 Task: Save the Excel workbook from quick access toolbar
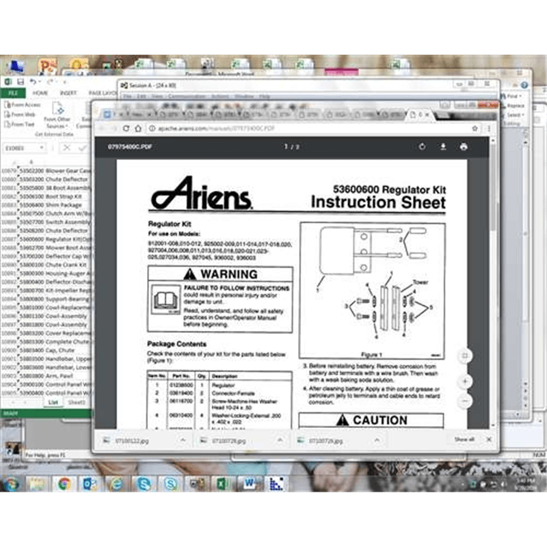(21, 82)
